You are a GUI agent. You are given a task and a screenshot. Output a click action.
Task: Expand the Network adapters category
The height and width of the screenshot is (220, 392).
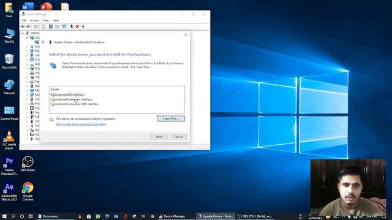pos(27,95)
